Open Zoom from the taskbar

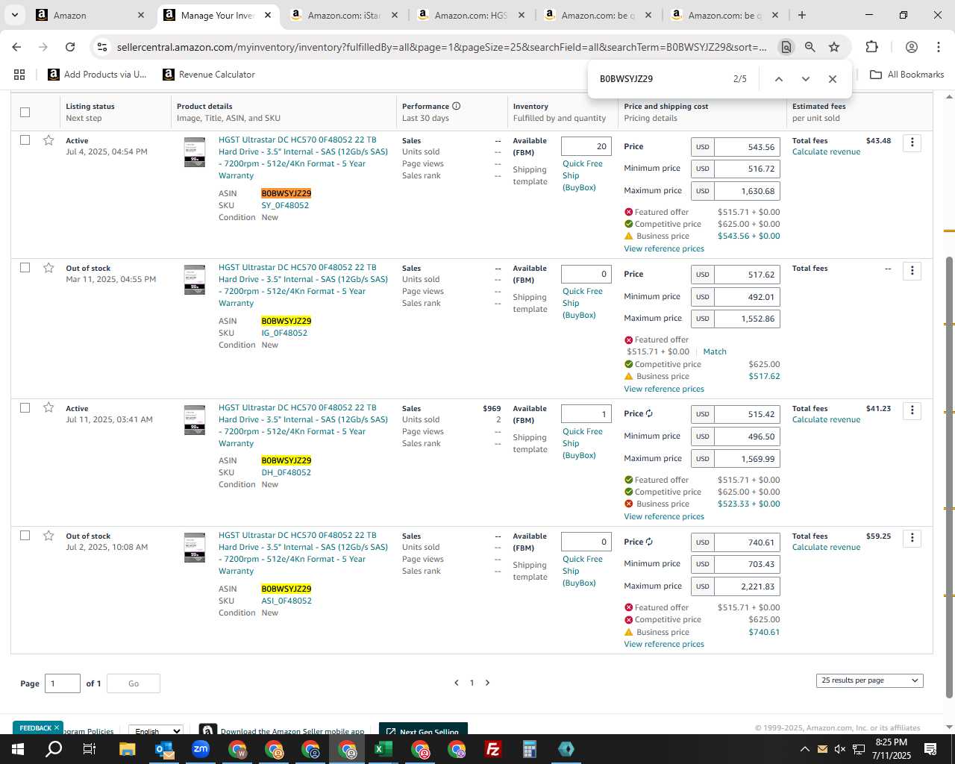point(200,749)
